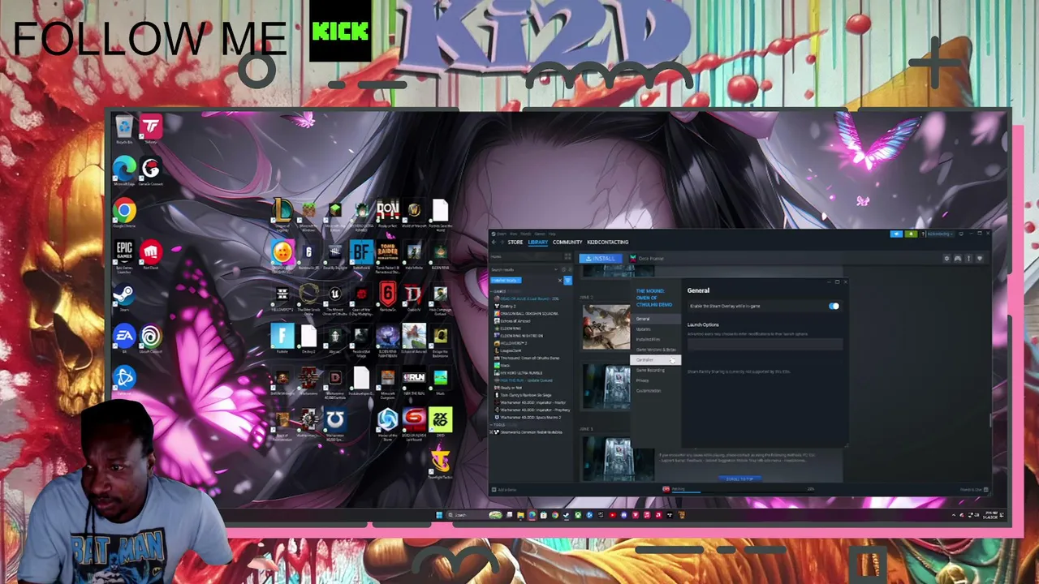The width and height of the screenshot is (1039, 584).
Task: Open the Dragon Ball desktop shortcut
Action: click(282, 255)
